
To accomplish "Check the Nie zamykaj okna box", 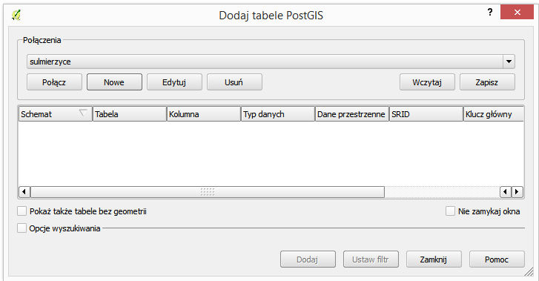I will [x=450, y=211].
